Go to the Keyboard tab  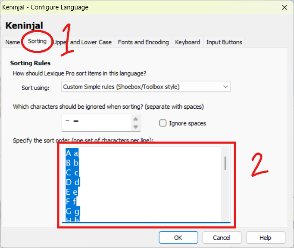coord(187,42)
